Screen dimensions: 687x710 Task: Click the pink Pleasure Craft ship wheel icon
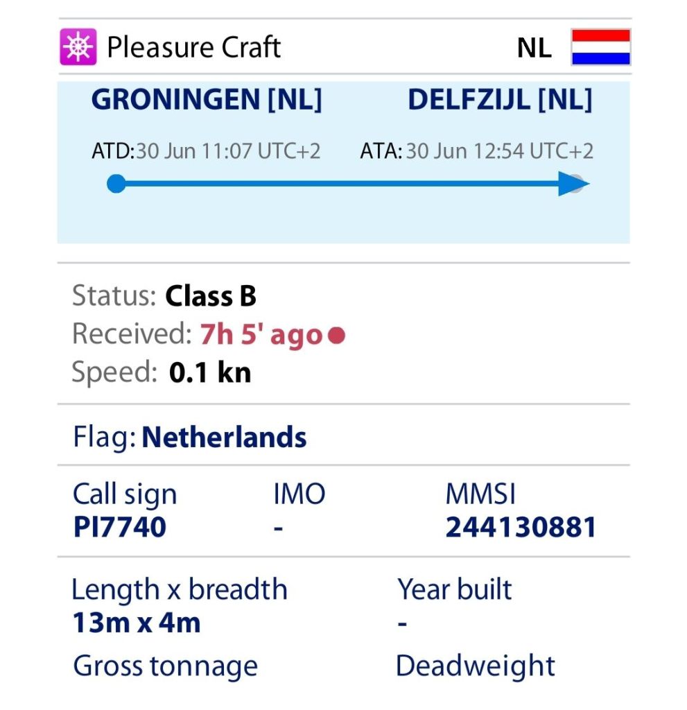pyautogui.click(x=78, y=47)
